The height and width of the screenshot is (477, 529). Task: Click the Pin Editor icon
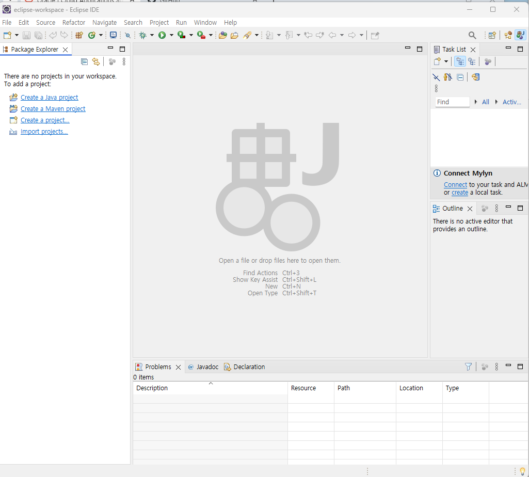[375, 35]
